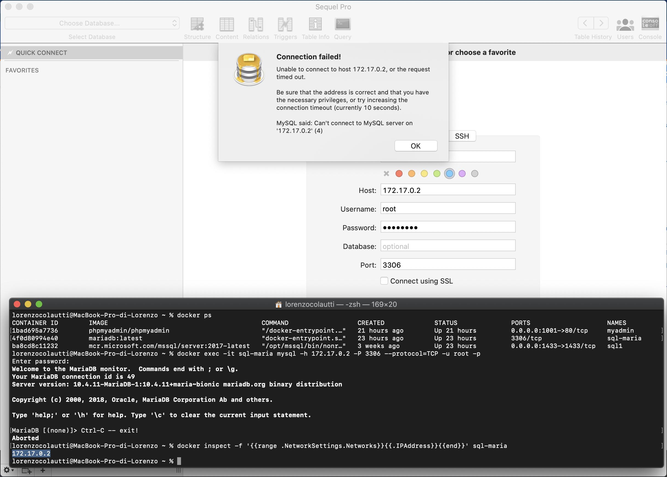Click container ID 1bad695a7736 in Terminal

pos(35,330)
